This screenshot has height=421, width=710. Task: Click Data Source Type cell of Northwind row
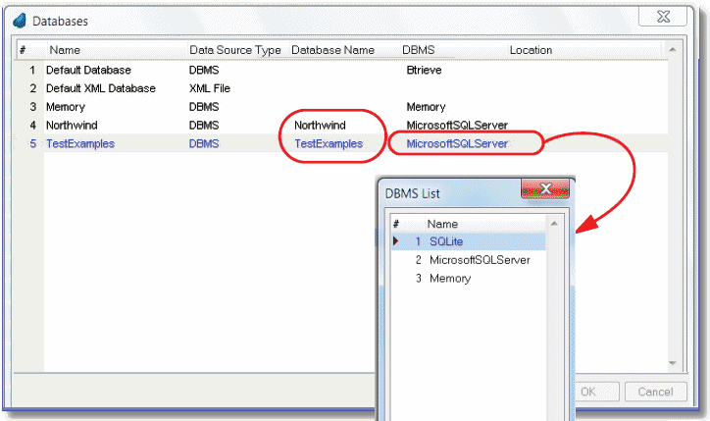pos(204,125)
